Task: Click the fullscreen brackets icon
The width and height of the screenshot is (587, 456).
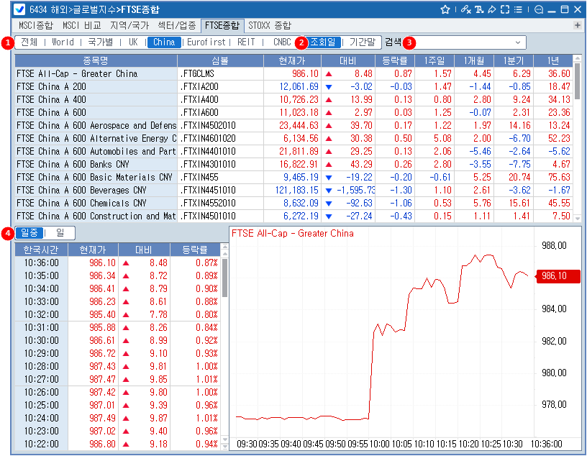Action: coord(505,10)
